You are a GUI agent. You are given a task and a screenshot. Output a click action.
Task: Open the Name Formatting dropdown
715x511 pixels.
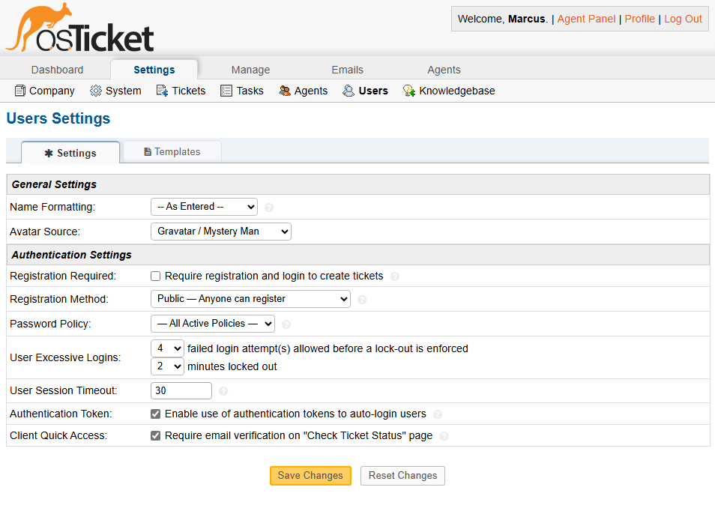204,207
